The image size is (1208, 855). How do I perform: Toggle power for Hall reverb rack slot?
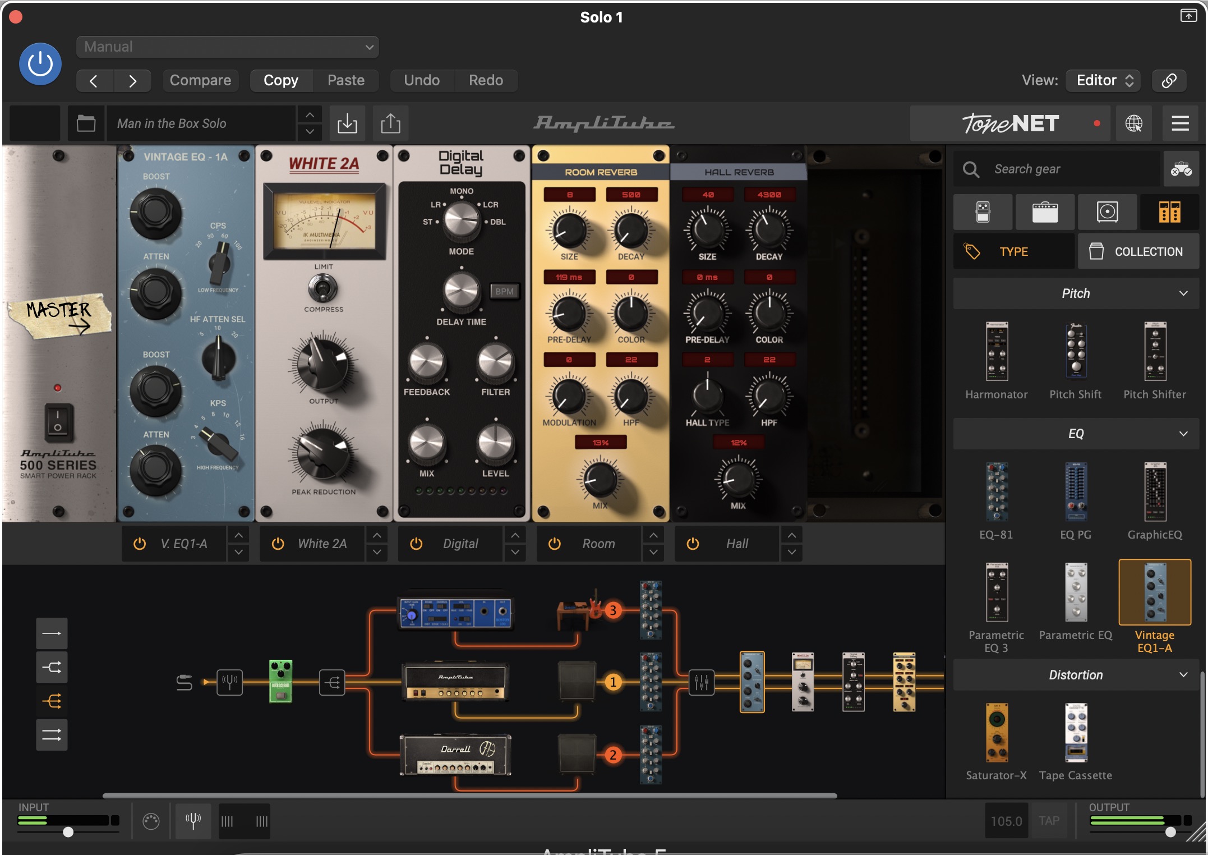click(693, 544)
